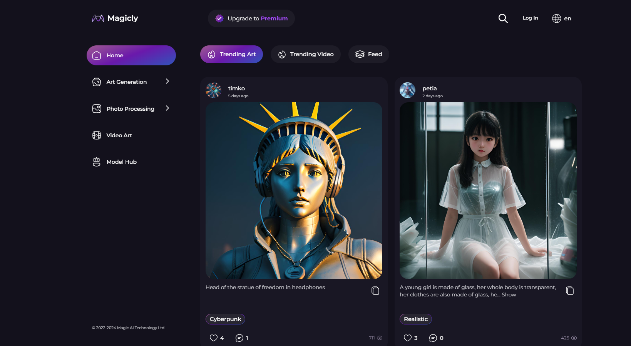Open the en language selector
This screenshot has width=631, height=346.
pos(562,18)
